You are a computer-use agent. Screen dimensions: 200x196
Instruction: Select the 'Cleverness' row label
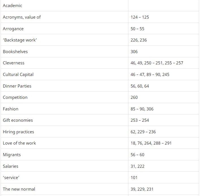(14, 63)
